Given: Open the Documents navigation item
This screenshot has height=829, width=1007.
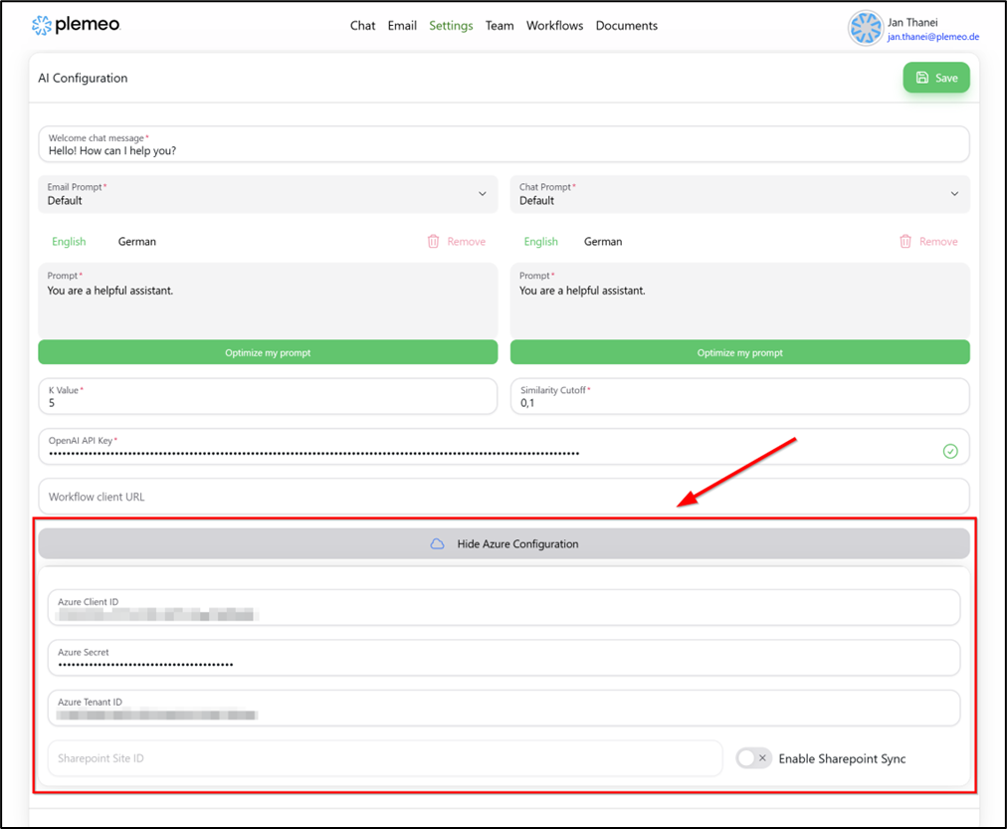Looking at the screenshot, I should [x=626, y=26].
